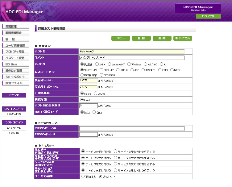Click the ログアウト button
Screen dimensions: 232x187
pos(209,16)
